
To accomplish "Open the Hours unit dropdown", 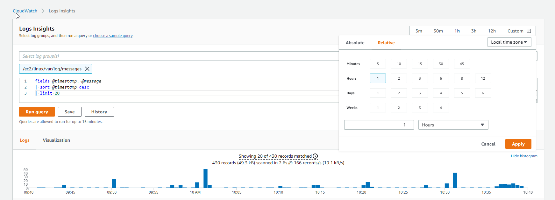I will click(453, 125).
